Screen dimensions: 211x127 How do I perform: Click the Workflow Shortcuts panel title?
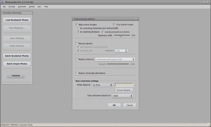click(x=12, y=13)
